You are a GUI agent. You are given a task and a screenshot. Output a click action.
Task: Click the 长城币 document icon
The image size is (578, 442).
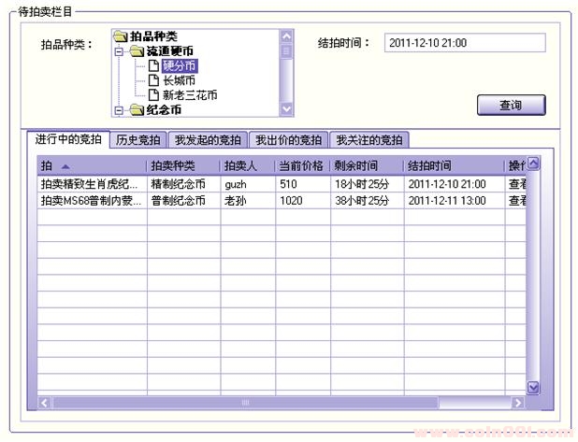coord(153,80)
